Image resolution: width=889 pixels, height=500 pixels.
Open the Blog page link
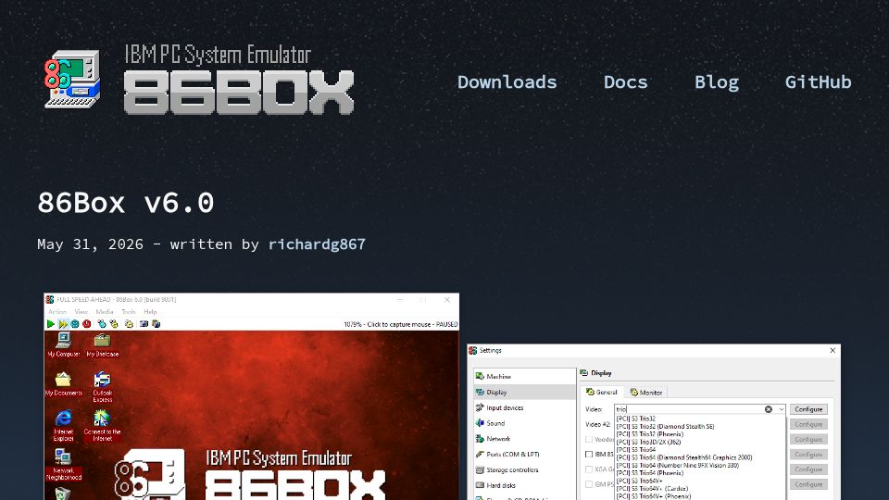(x=717, y=82)
